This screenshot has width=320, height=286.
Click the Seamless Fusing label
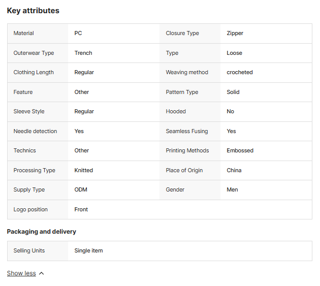(x=187, y=131)
